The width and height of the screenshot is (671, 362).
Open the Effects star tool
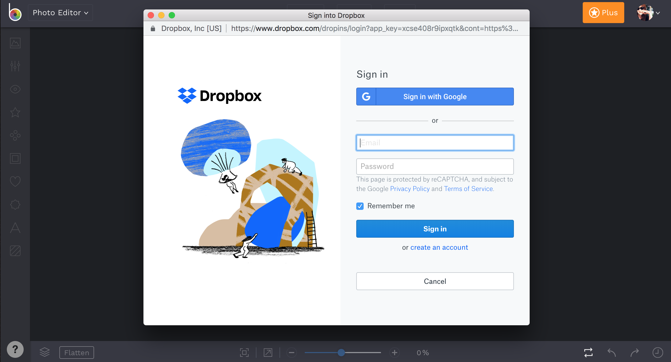(x=15, y=112)
